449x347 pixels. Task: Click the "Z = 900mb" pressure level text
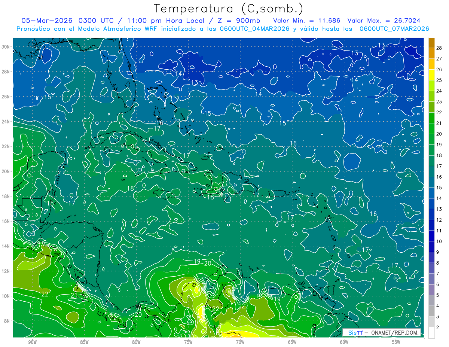pos(238,21)
